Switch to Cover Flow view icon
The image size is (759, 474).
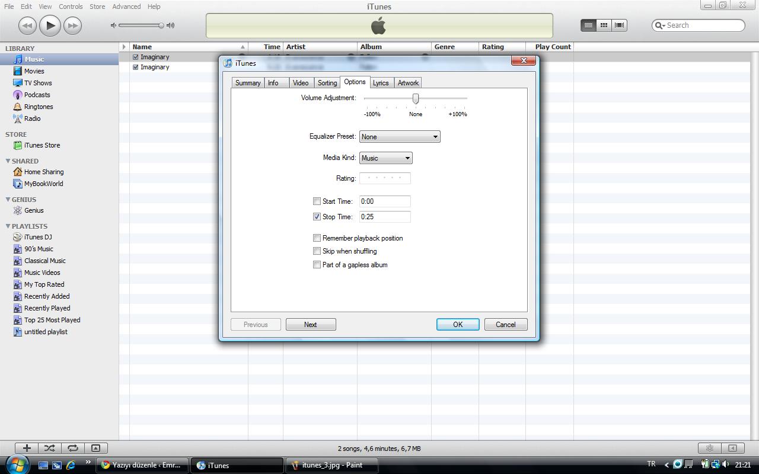pos(619,25)
